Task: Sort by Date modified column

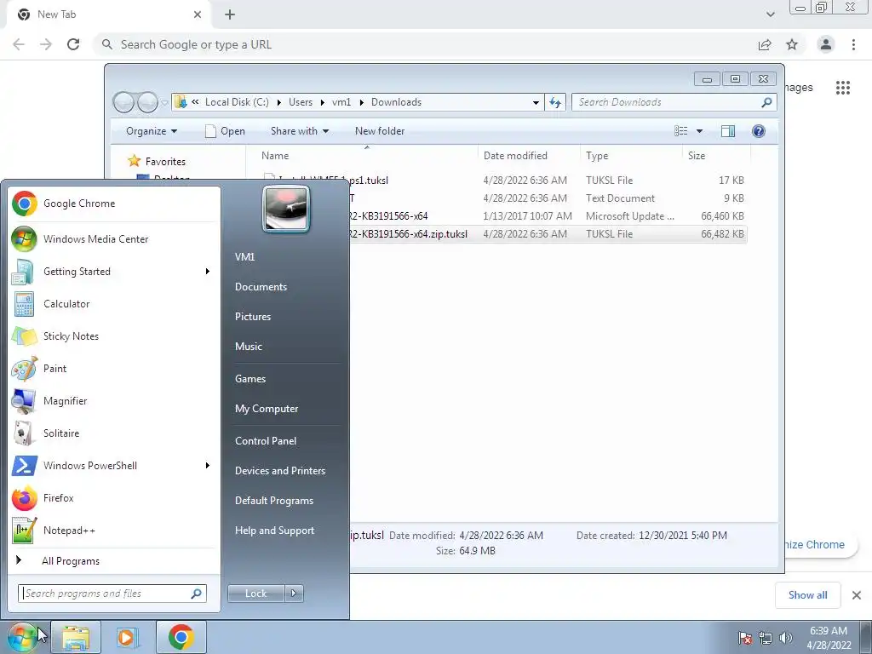Action: [x=528, y=156]
